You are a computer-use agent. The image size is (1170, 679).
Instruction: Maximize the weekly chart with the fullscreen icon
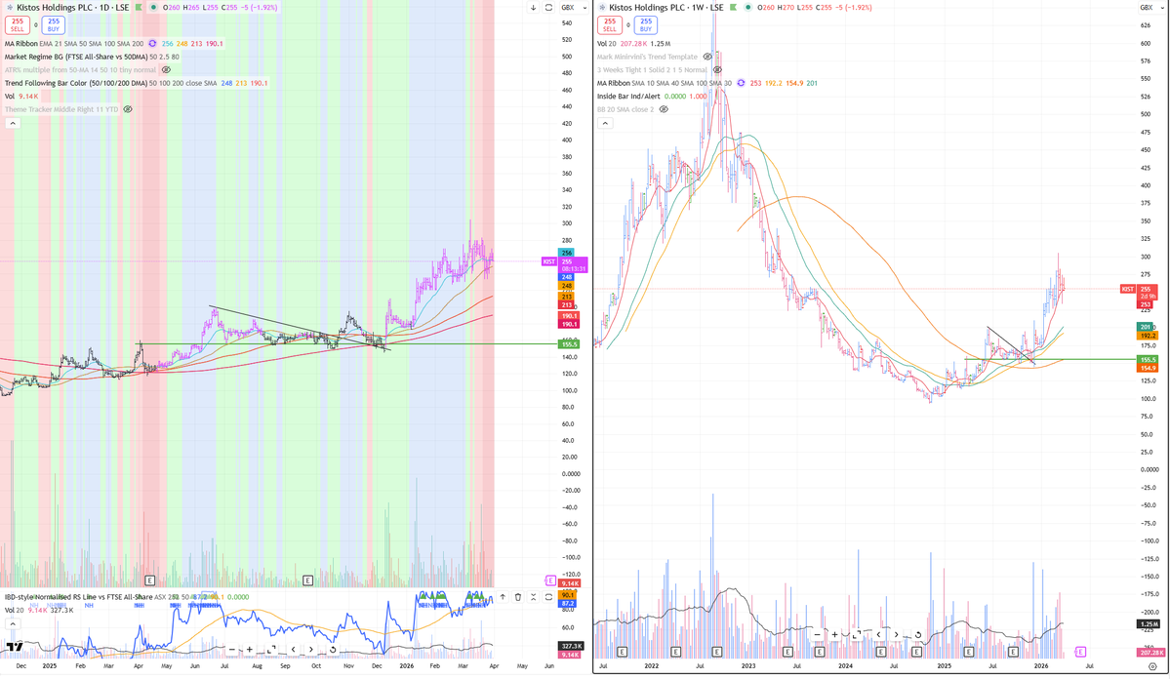click(x=857, y=635)
